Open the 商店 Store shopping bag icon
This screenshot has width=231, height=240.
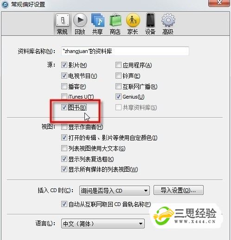point(115,20)
